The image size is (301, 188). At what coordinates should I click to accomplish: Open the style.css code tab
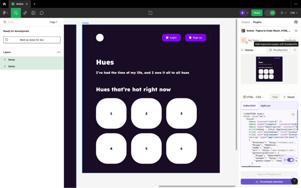tap(265, 106)
